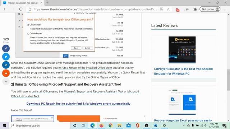Image resolution: width=230 pixels, height=129 pixels.
Task: Open the Windows Start menu
Action: (x=4, y=125)
